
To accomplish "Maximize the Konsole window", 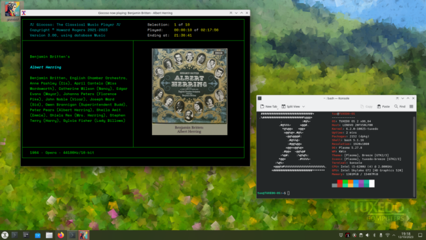I will point(408,98).
